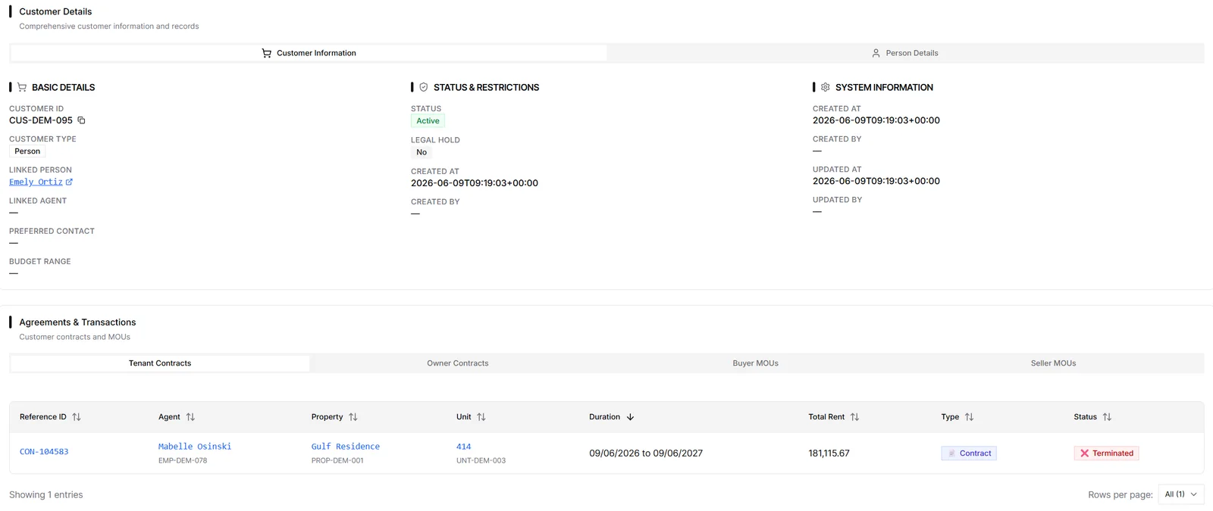The height and width of the screenshot is (511, 1213).
Task: Switch to Buyer MOUs tab
Action: tap(756, 363)
